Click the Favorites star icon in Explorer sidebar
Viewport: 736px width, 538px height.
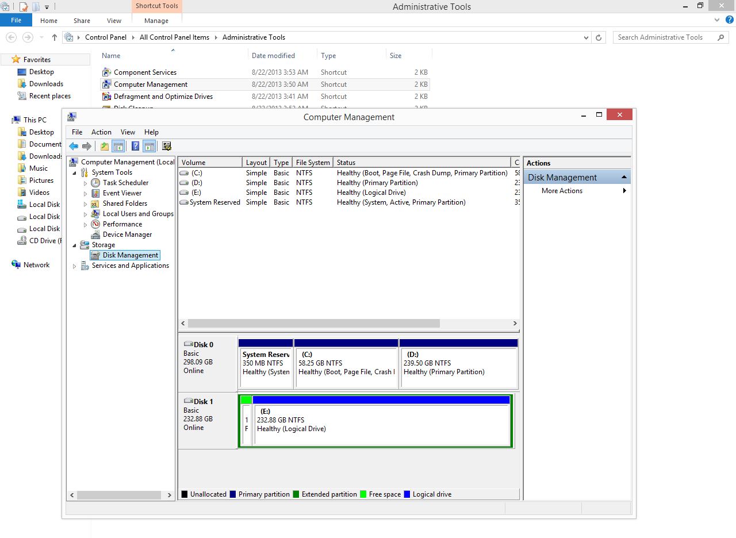tap(16, 59)
